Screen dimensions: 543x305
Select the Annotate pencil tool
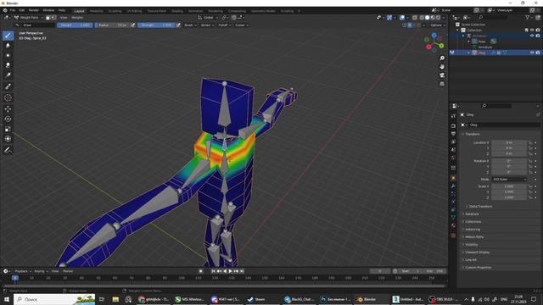click(8, 150)
